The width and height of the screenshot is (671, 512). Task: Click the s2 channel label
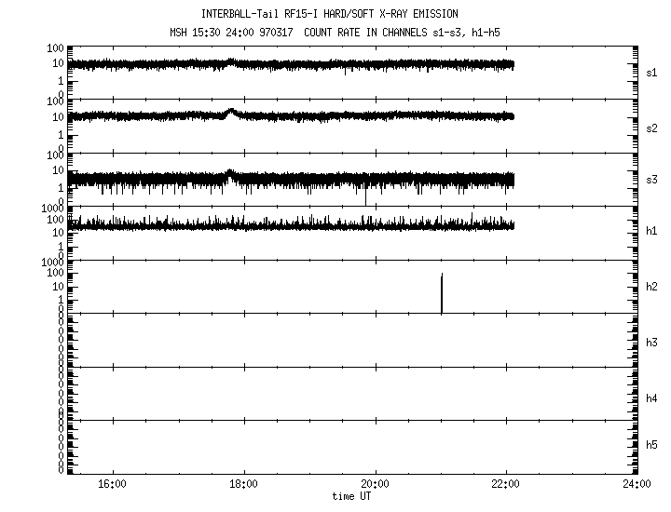[652, 127]
